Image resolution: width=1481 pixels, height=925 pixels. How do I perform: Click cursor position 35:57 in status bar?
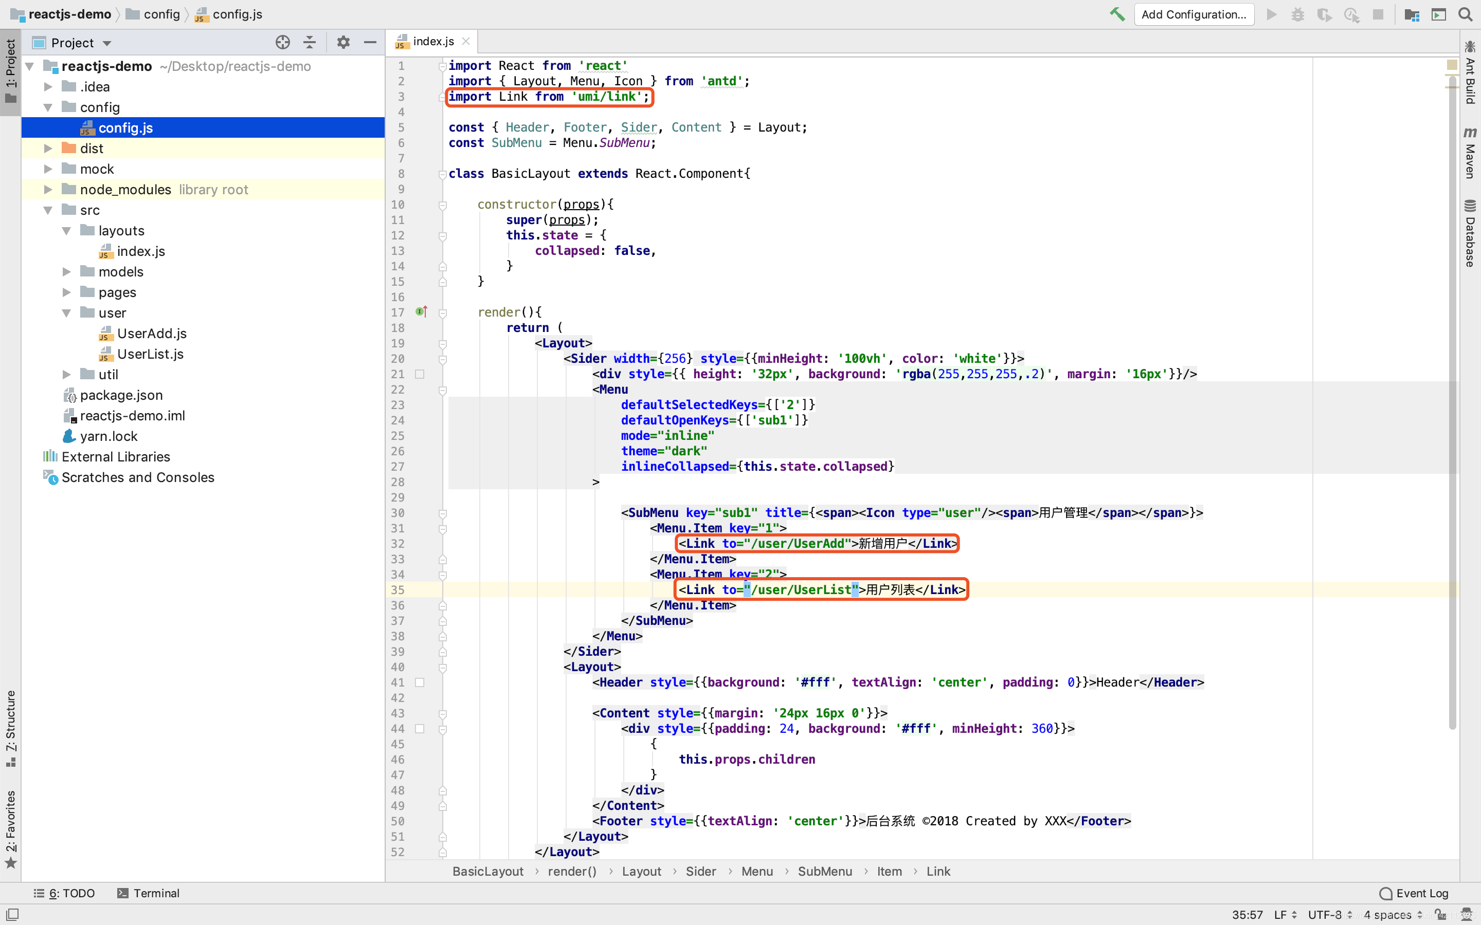coord(1247,915)
